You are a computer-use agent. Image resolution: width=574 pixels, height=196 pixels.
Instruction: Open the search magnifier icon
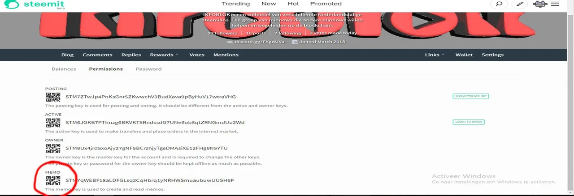(x=498, y=4)
